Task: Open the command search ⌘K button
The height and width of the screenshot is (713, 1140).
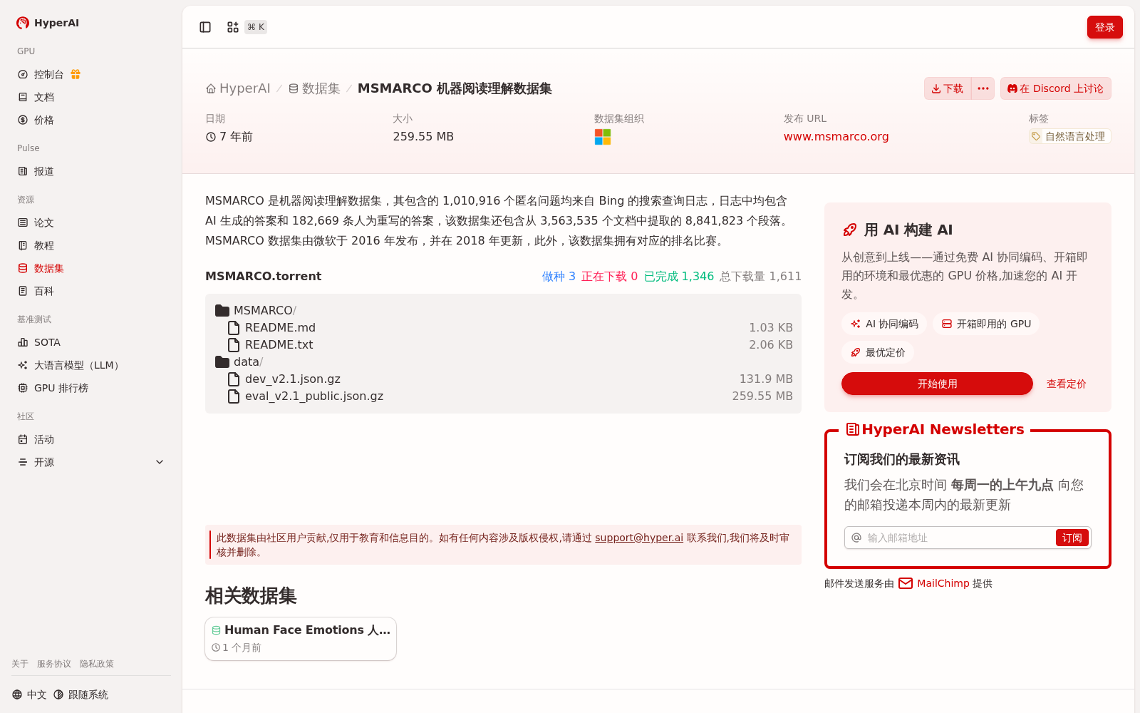Action: (247, 27)
